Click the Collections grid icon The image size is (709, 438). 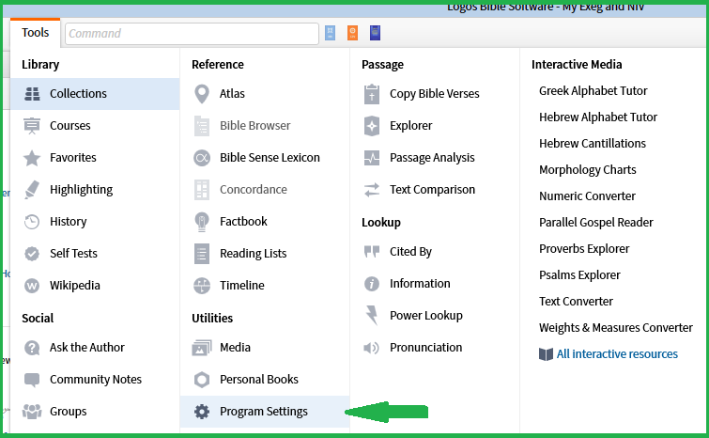tap(32, 94)
